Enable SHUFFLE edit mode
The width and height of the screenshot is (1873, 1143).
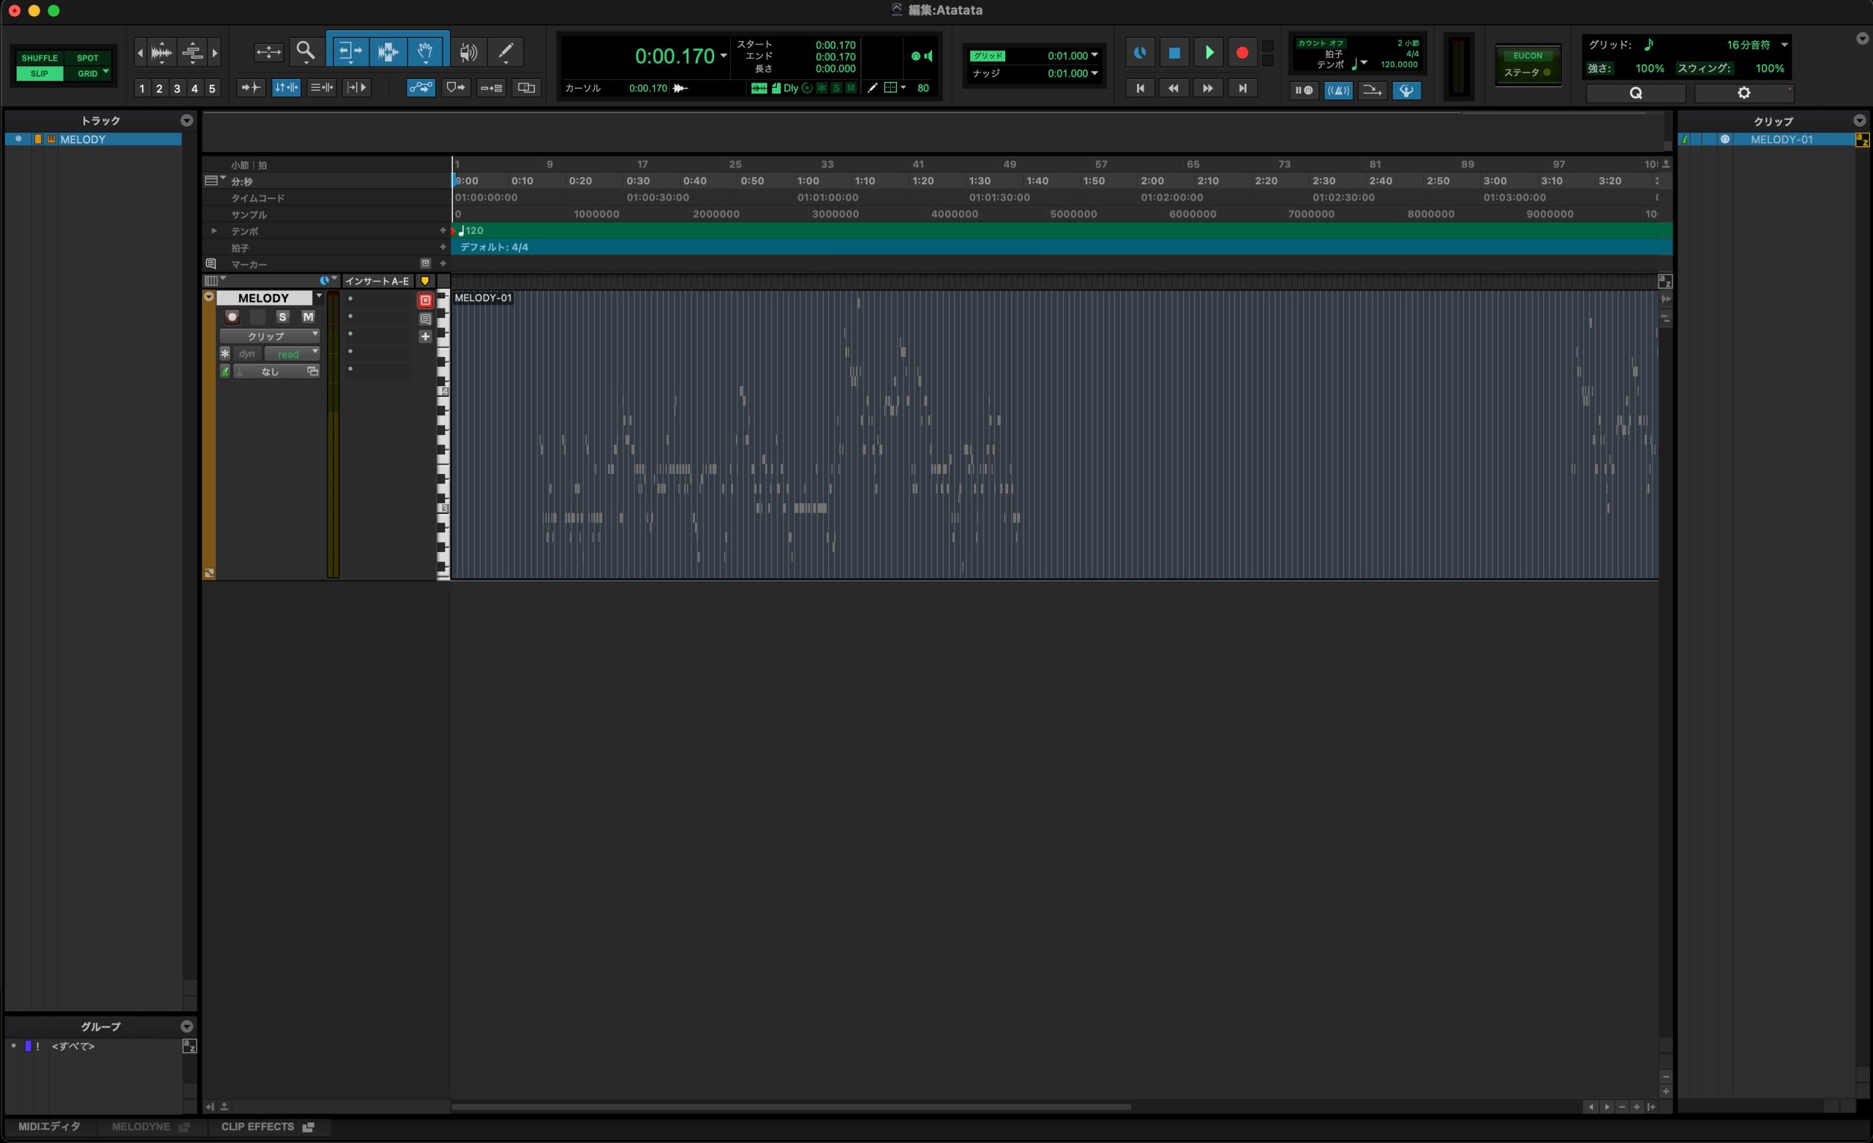click(x=40, y=58)
